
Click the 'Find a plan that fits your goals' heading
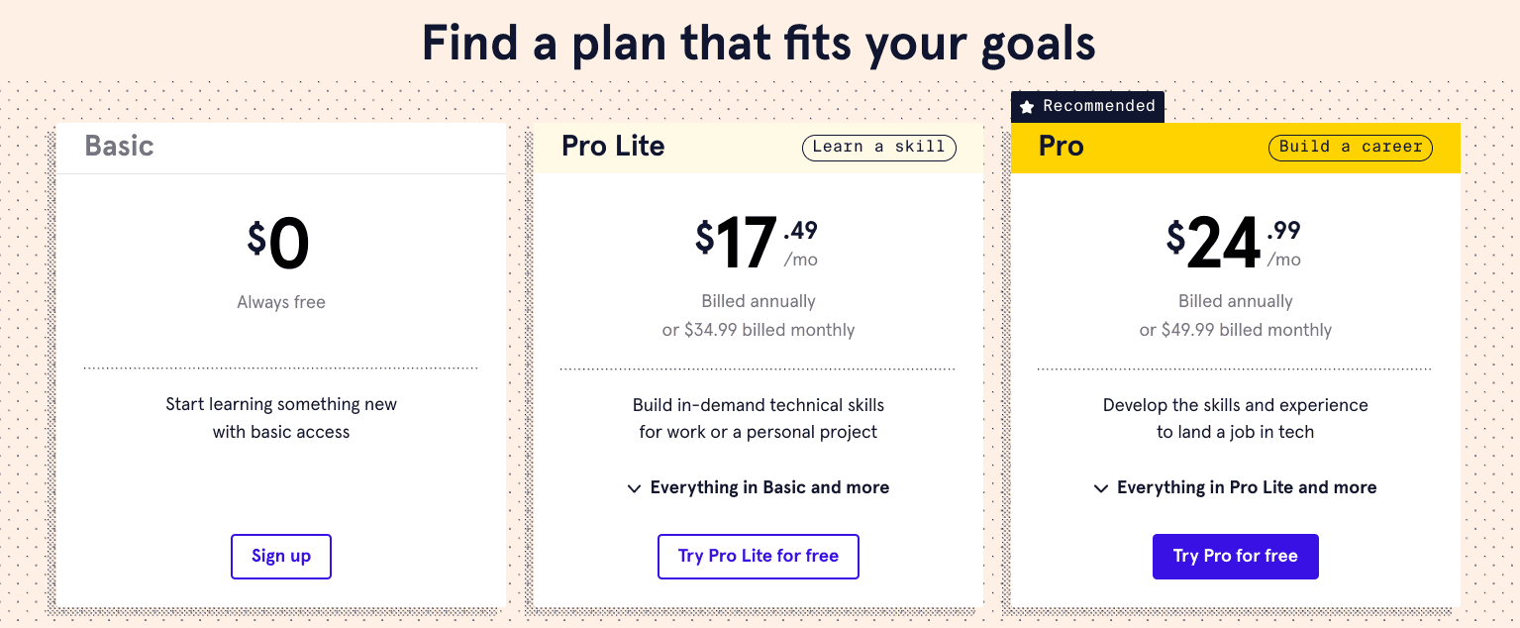[x=760, y=43]
